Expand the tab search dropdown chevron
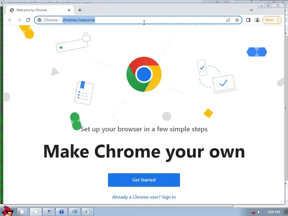288x216 pixels. [x=251, y=10]
